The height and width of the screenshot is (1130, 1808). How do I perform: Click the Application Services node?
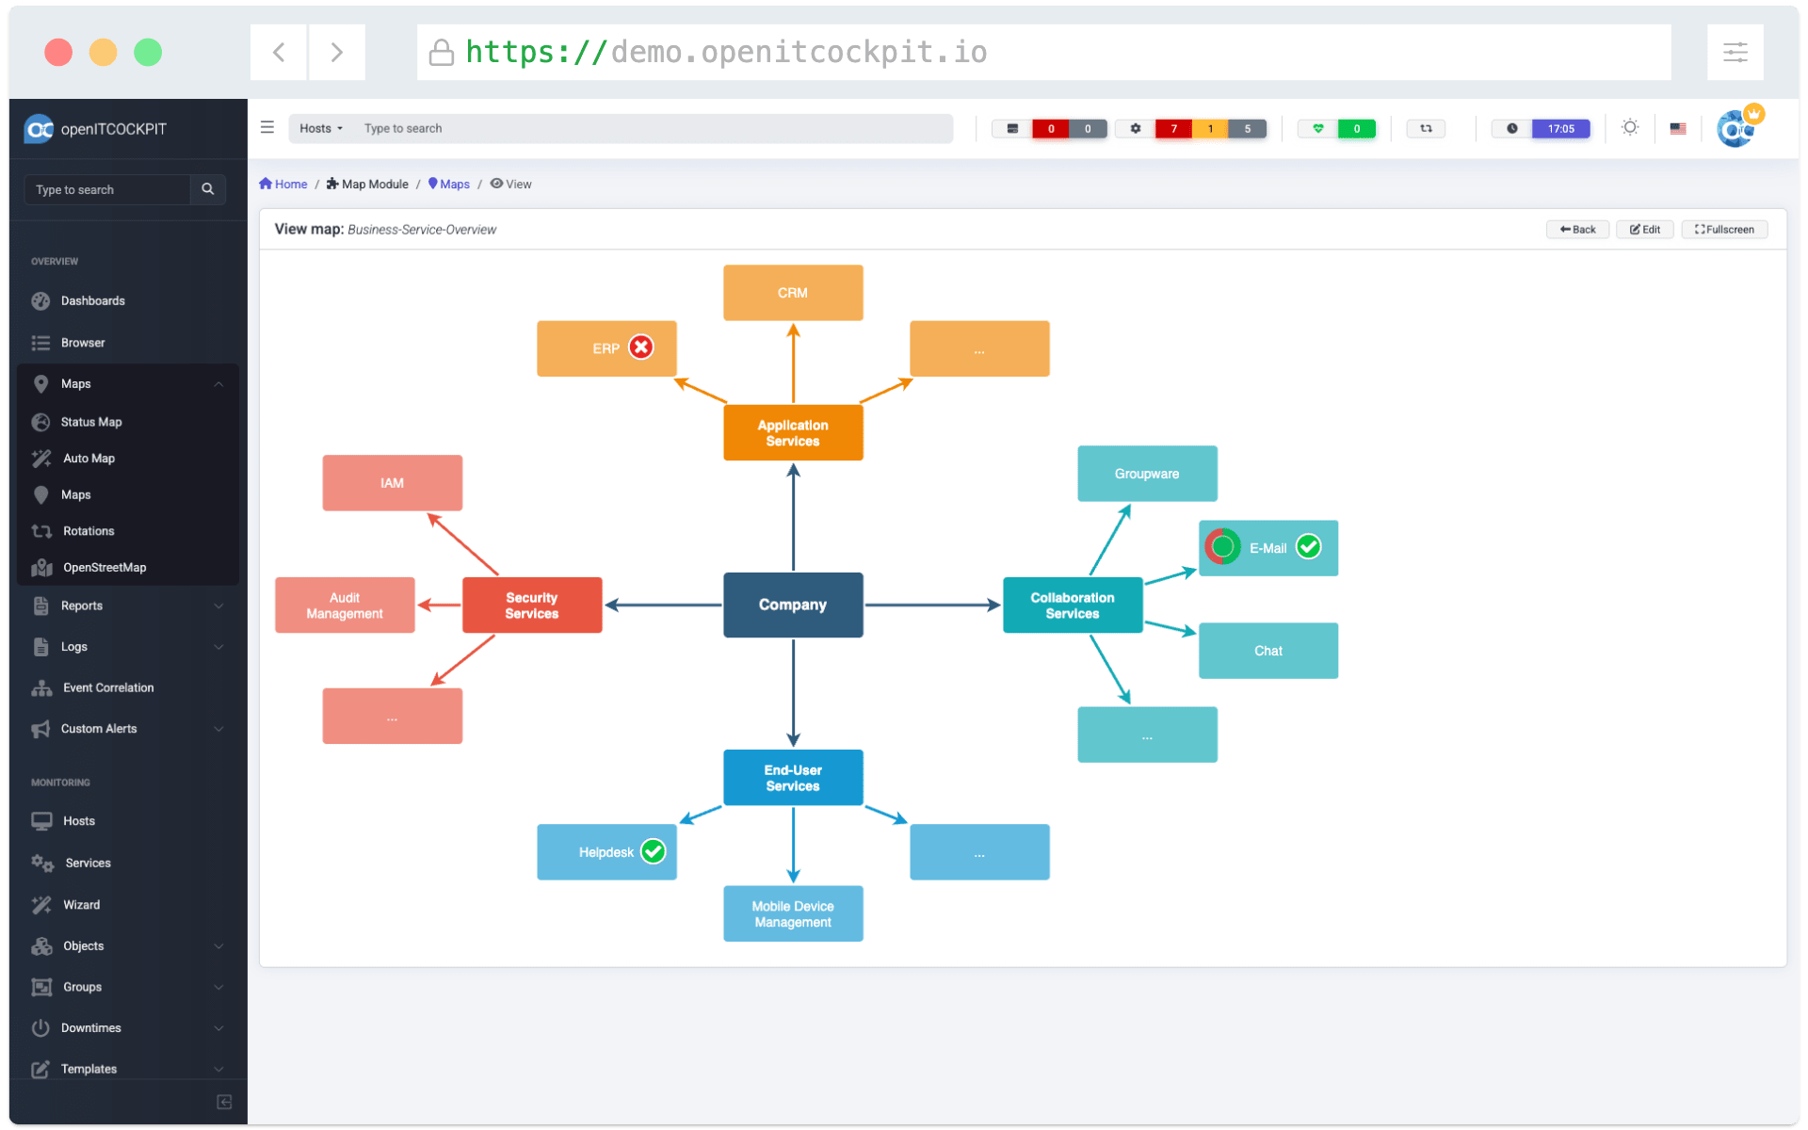pyautogui.click(x=793, y=433)
